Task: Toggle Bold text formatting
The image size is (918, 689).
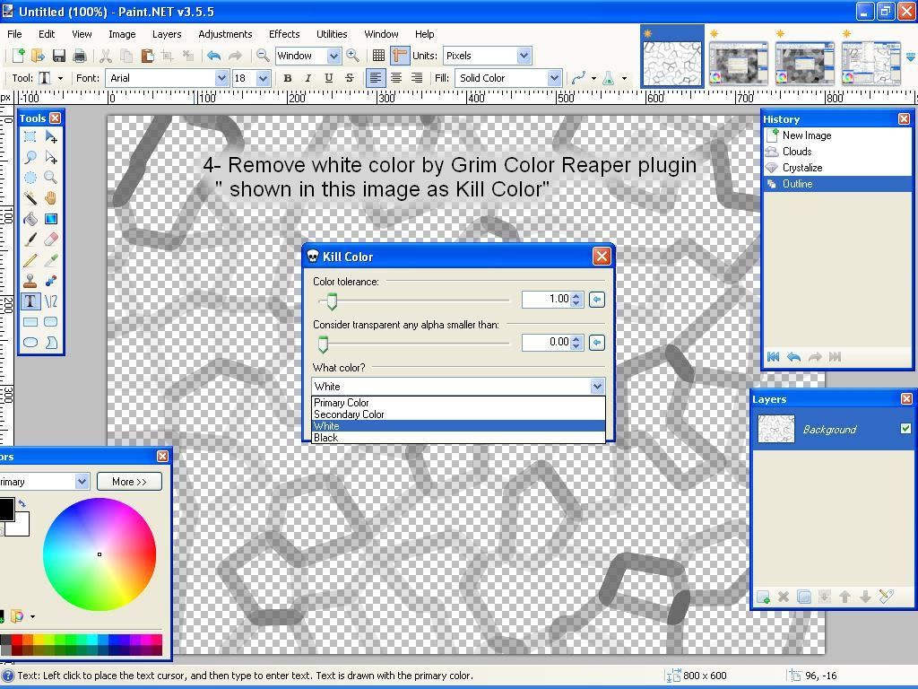Action: [x=288, y=78]
